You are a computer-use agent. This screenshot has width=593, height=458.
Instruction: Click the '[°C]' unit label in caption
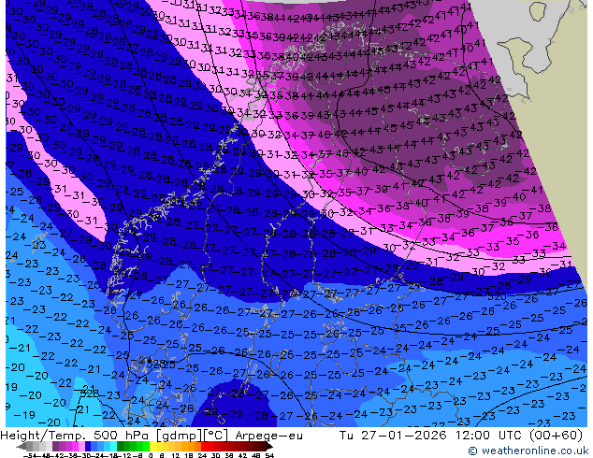tap(216, 436)
